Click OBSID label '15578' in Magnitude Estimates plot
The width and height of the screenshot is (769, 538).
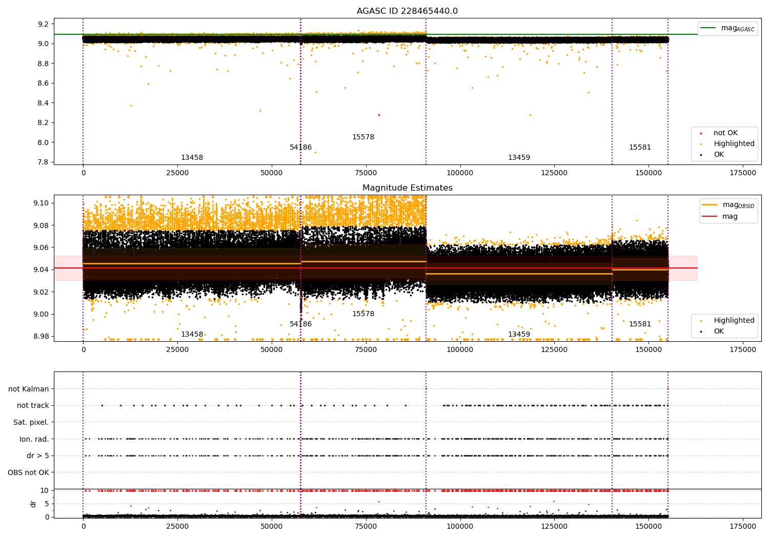363,314
